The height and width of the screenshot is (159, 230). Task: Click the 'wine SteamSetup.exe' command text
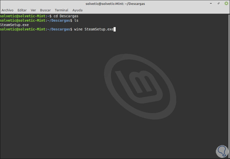coord(94,29)
